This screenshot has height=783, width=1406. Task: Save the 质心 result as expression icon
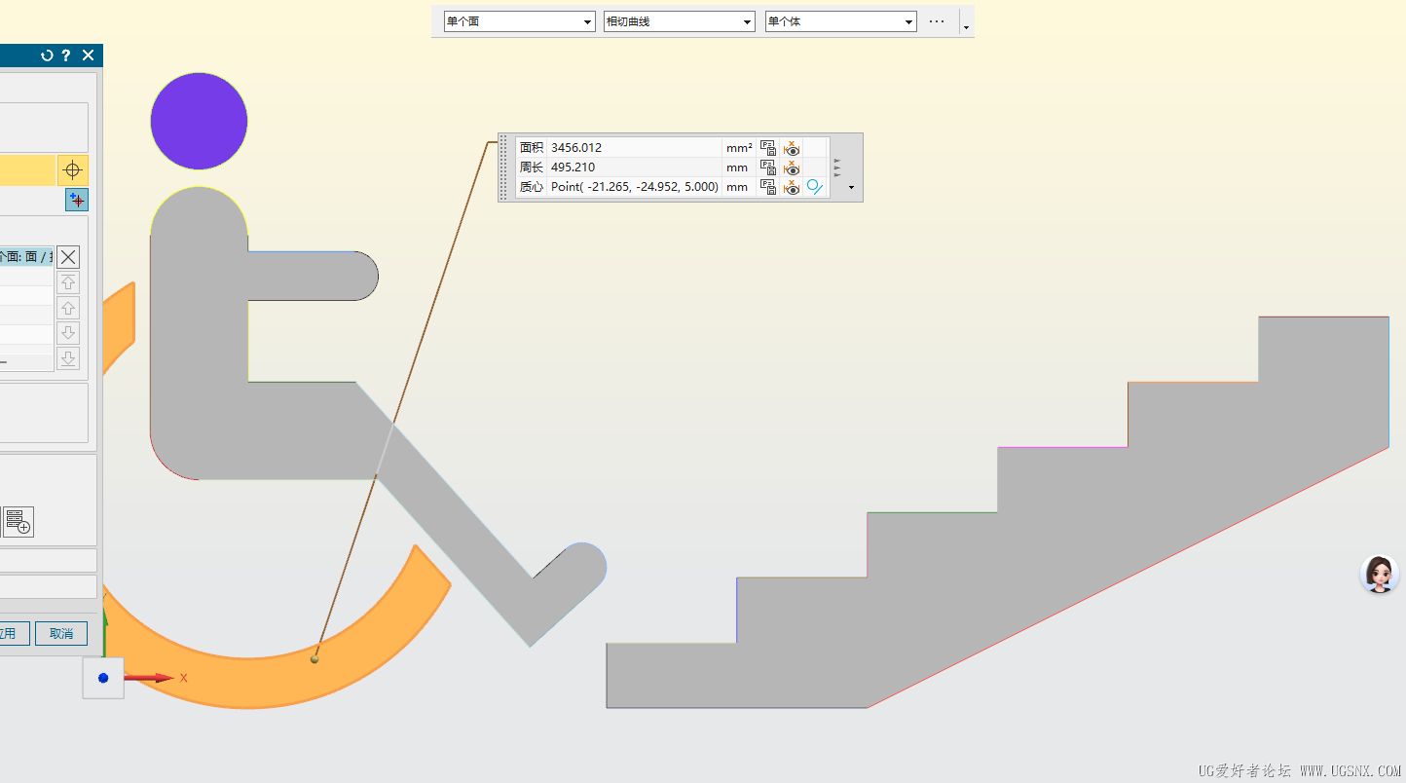coord(768,187)
